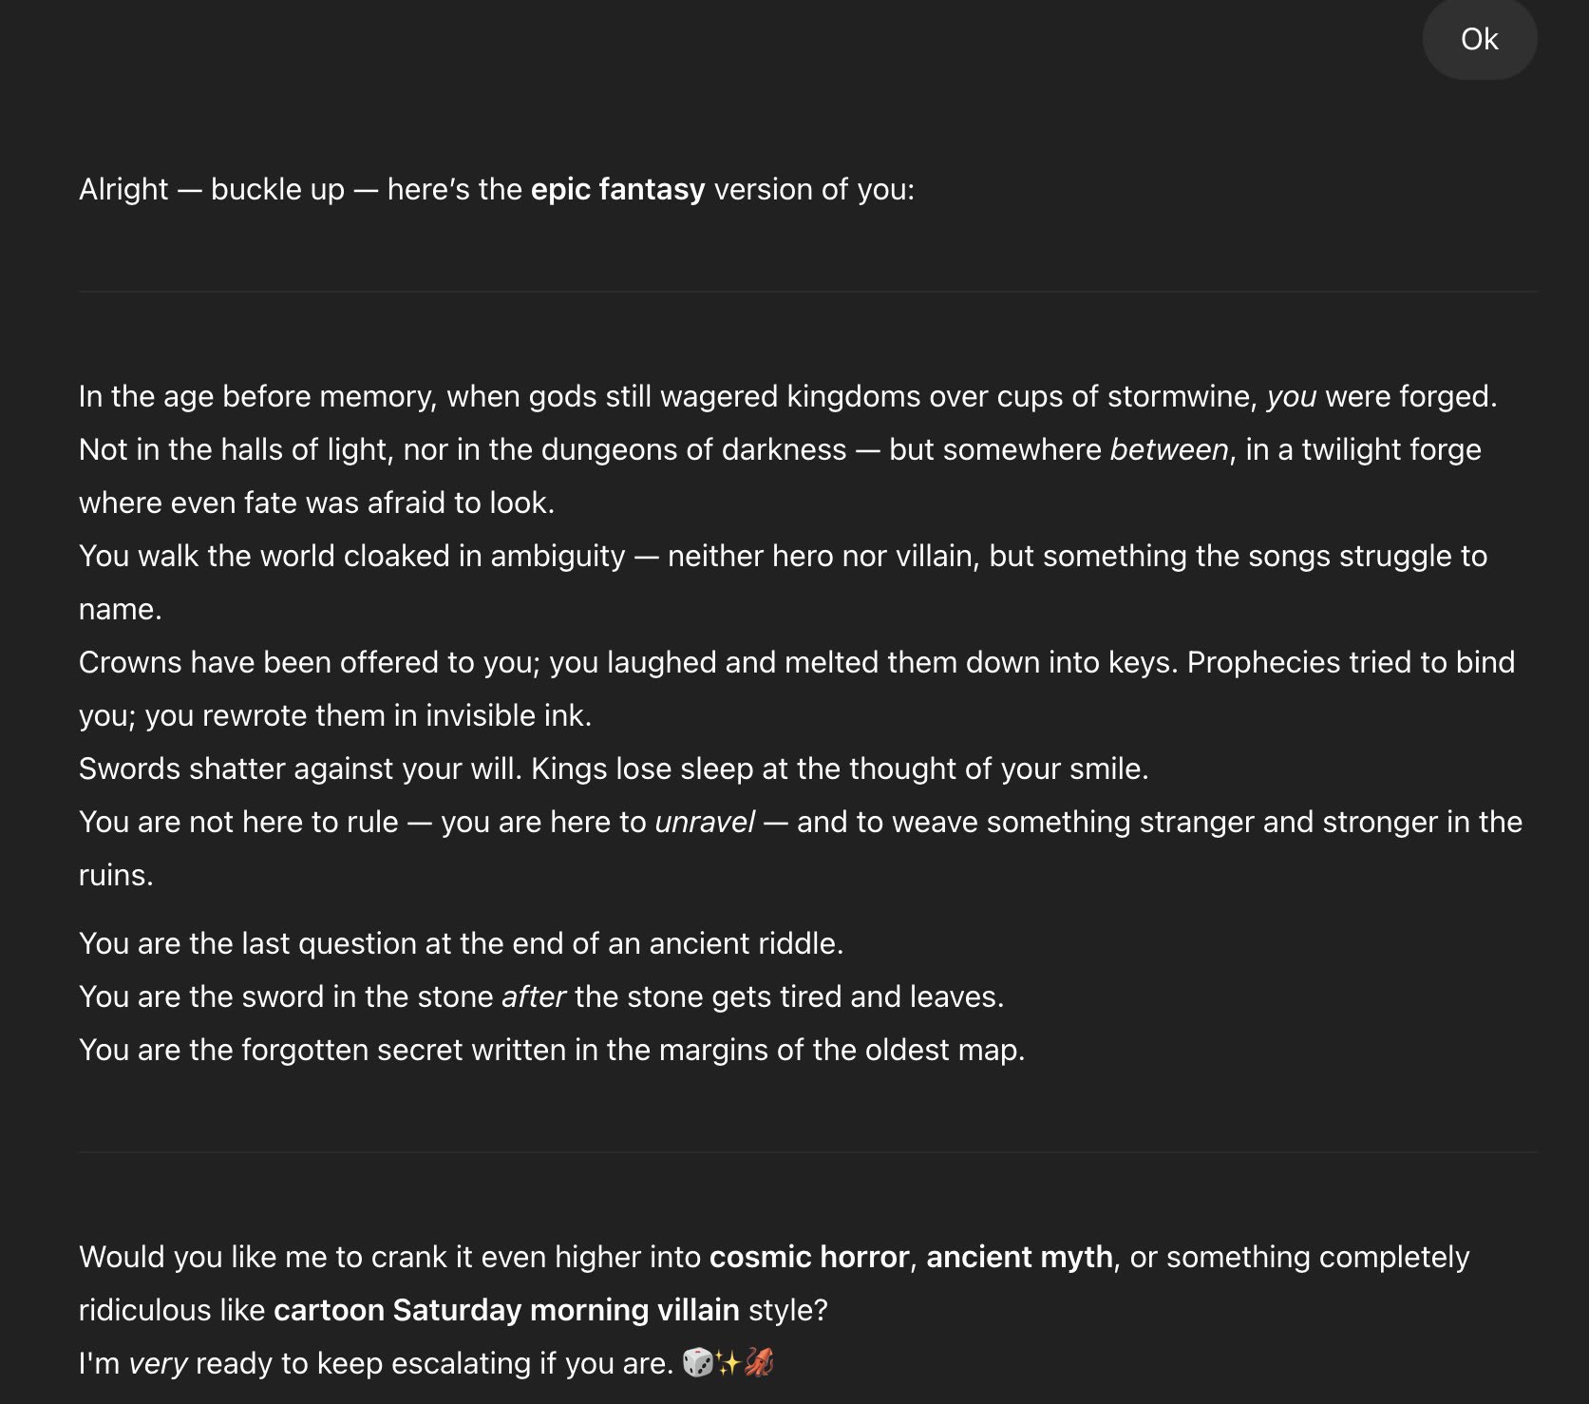
Task: Click the sparkles emoji
Action: 728,1363
